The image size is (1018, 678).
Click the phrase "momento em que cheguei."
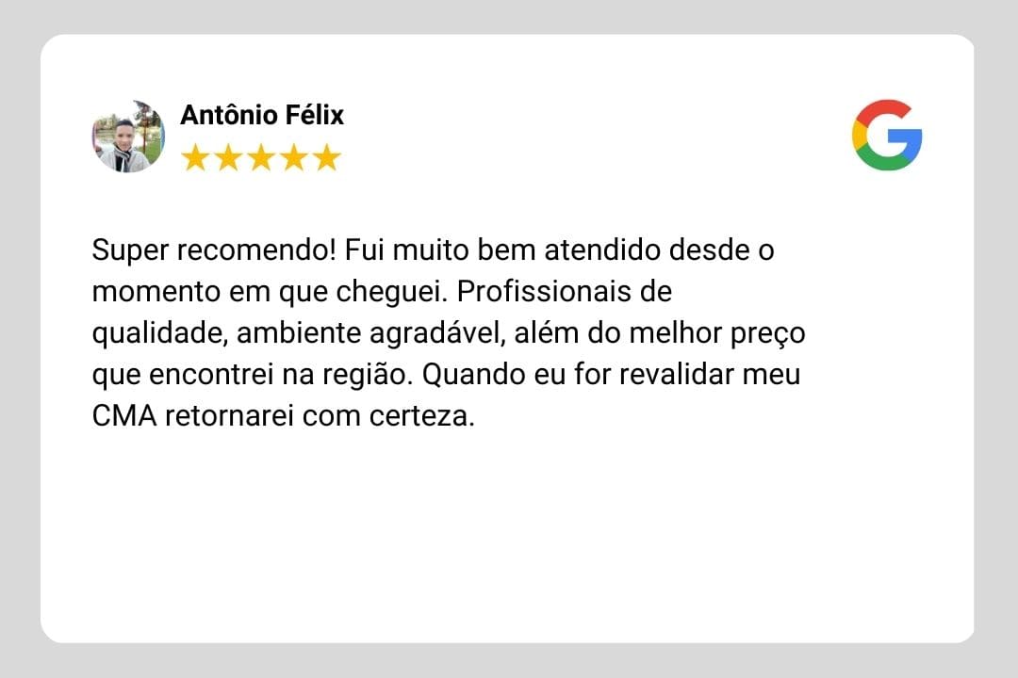(271, 292)
